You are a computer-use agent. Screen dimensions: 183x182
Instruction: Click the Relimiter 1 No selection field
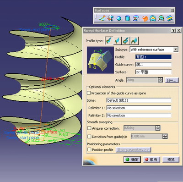[139, 108]
